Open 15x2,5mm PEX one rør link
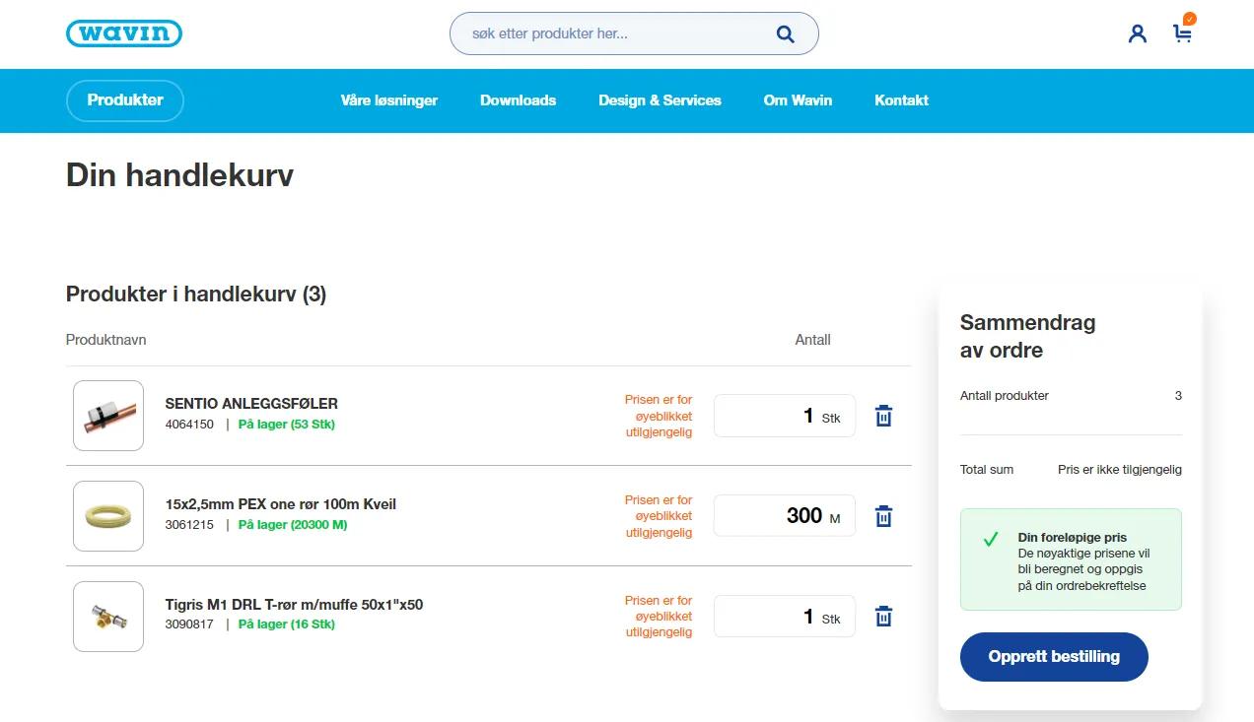 pos(281,504)
